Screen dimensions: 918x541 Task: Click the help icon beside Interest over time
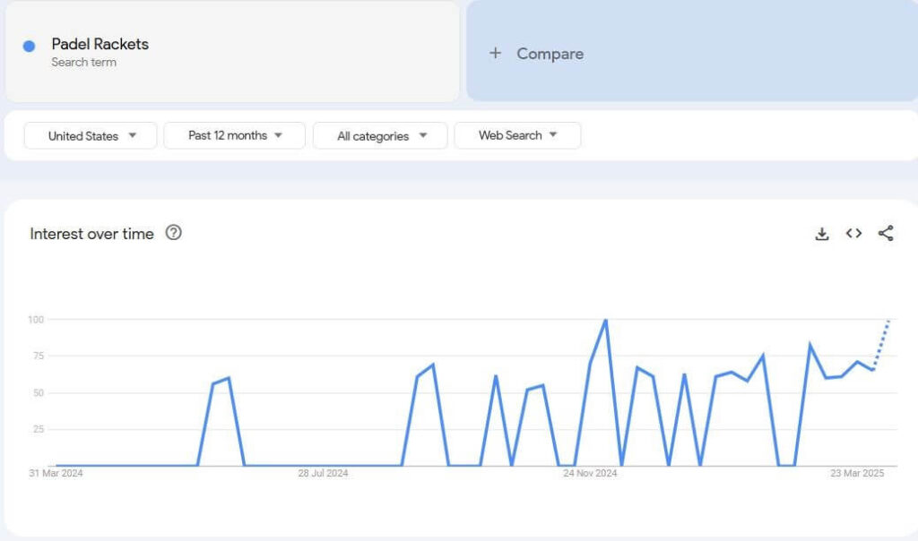tap(174, 233)
